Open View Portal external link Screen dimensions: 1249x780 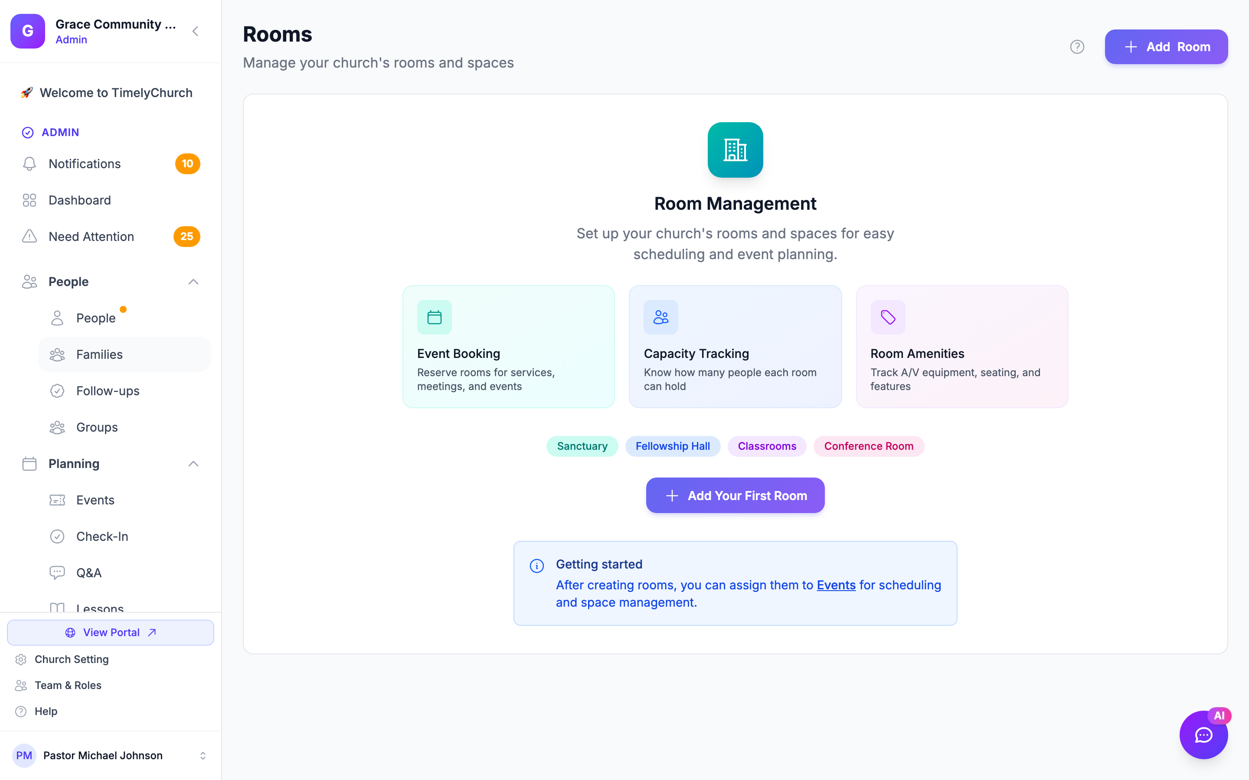click(111, 633)
